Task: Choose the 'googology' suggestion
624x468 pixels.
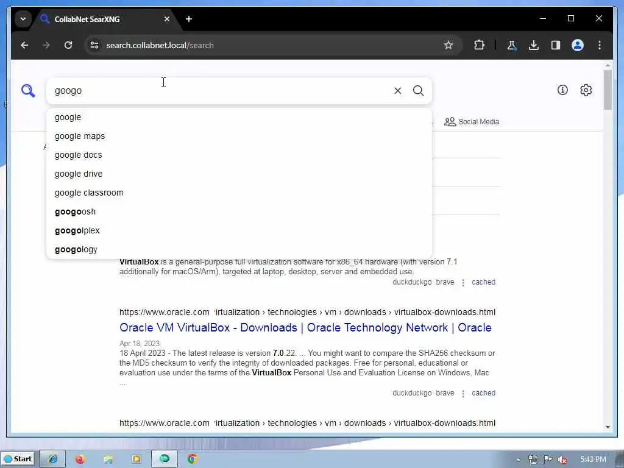Action: click(239, 249)
